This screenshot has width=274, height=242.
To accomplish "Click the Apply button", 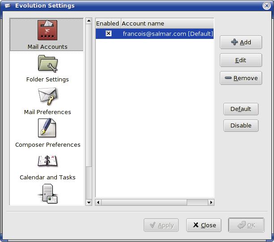I will pyautogui.click(x=161, y=225).
